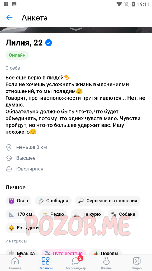Collapse the photo with the chevron handle

76,29
